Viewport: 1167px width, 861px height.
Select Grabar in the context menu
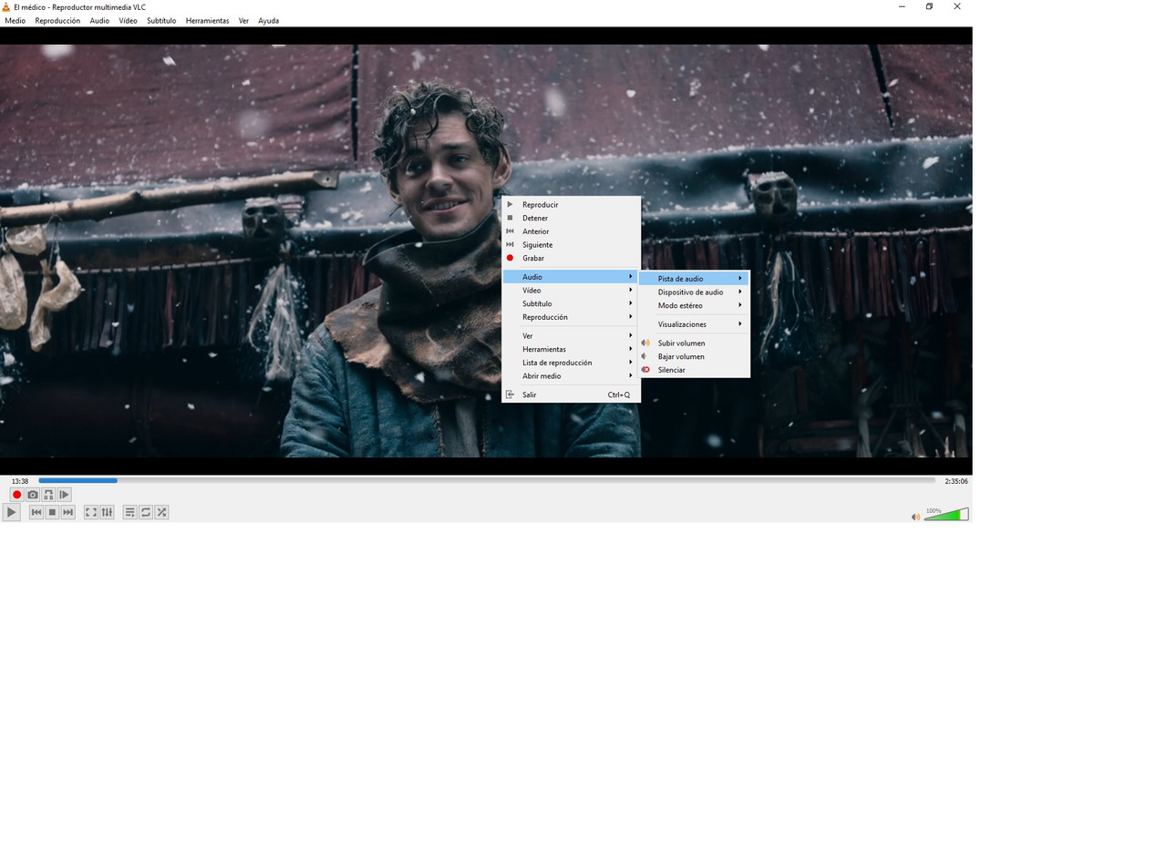point(572,259)
